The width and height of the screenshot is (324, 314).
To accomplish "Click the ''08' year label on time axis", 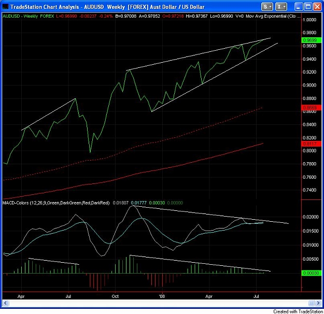I will [x=162, y=296].
